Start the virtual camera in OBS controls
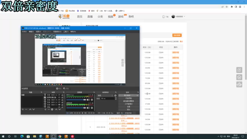The height and width of the screenshot is (139, 247). [128, 101]
